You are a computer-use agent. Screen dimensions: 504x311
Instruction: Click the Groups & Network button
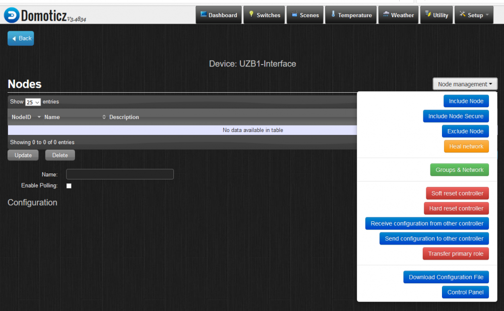click(x=459, y=169)
